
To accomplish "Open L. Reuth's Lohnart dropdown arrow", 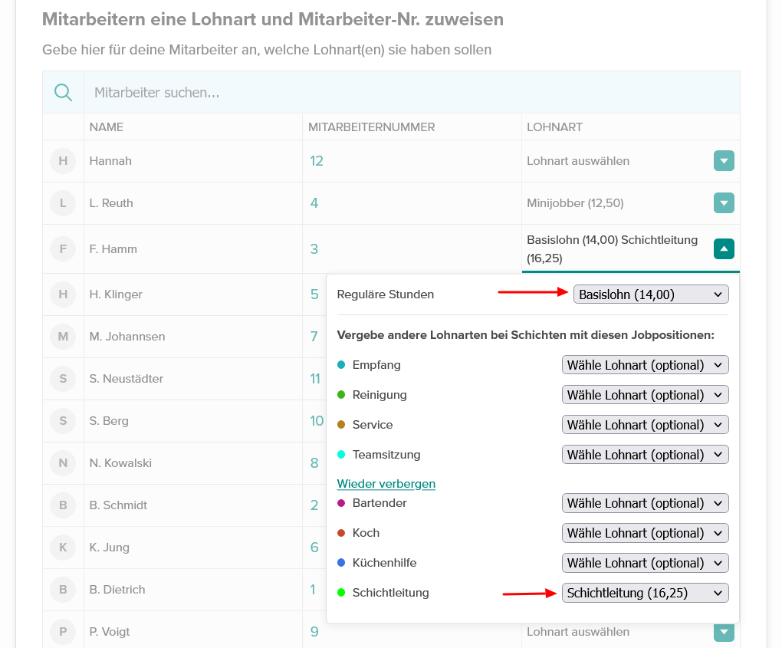I will 724,203.
